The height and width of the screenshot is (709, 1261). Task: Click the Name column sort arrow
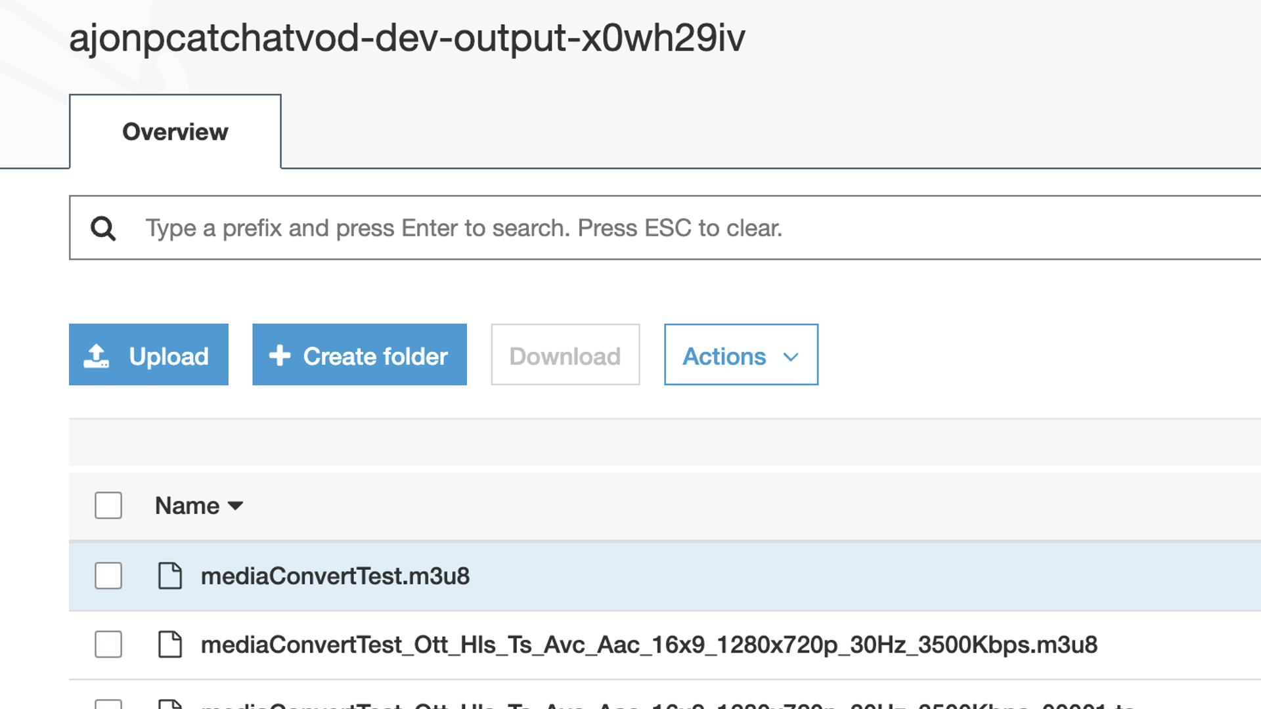point(235,505)
